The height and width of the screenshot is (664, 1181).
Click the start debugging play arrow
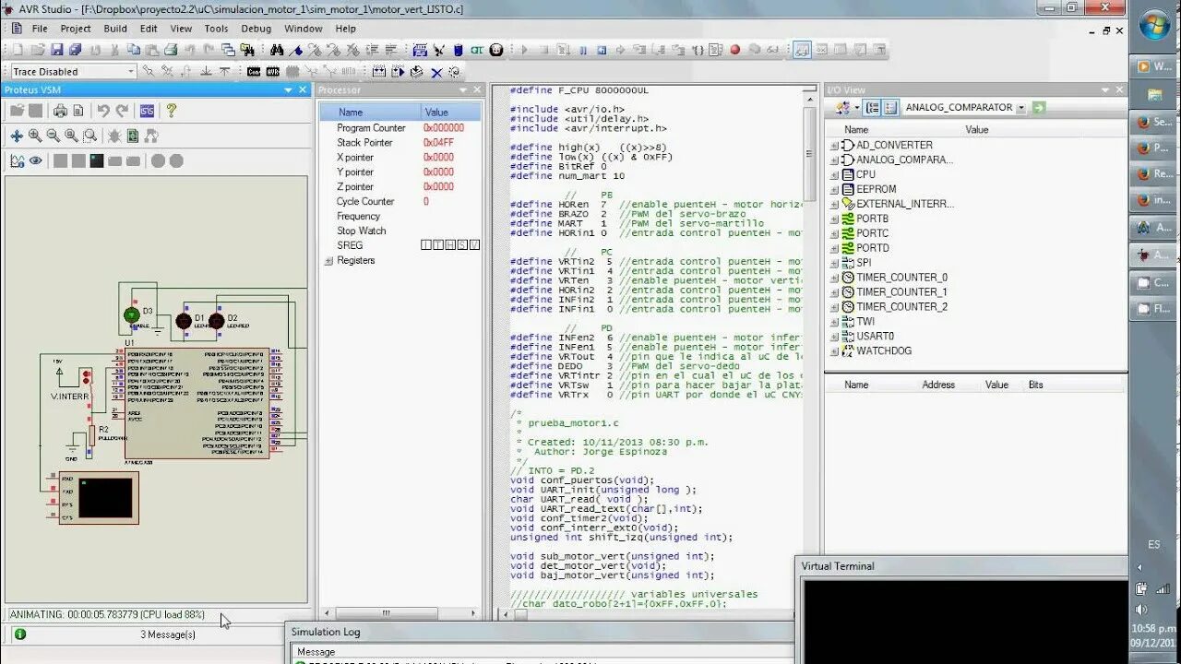coord(524,50)
